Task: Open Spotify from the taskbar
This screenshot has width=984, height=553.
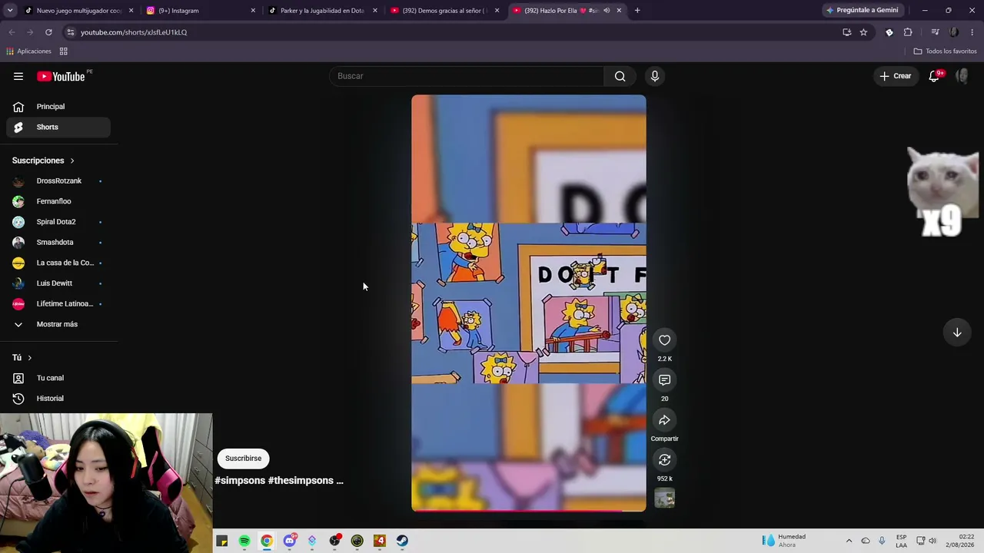Action: (x=244, y=541)
